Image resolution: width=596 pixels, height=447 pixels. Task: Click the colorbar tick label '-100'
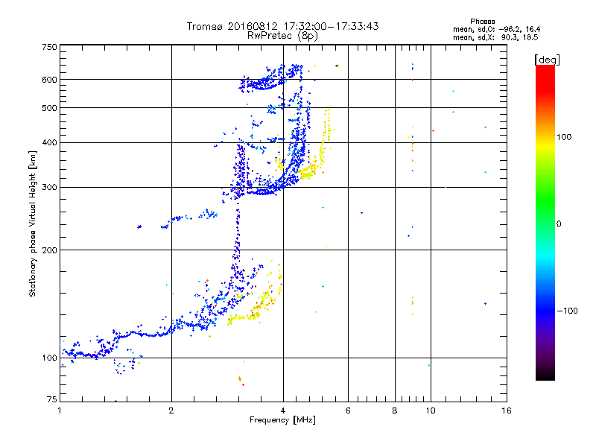(567, 311)
